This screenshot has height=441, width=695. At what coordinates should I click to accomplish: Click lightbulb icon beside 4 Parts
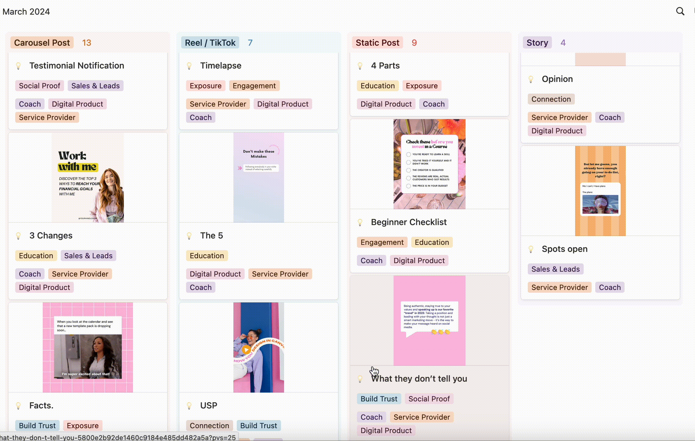[360, 66]
